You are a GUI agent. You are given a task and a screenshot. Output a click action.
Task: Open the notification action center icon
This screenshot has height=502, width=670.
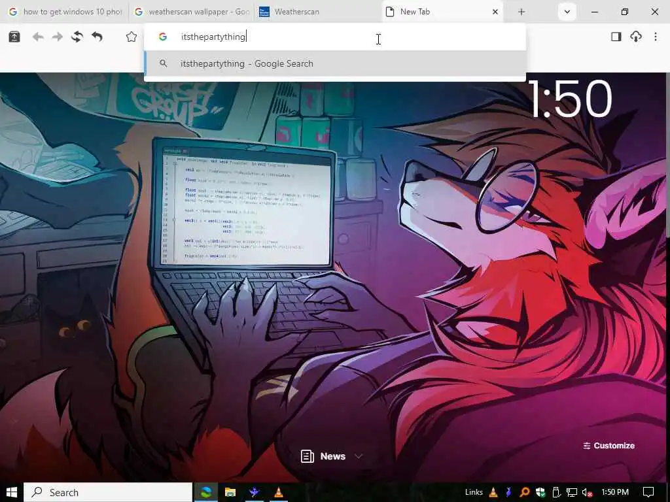tap(648, 492)
